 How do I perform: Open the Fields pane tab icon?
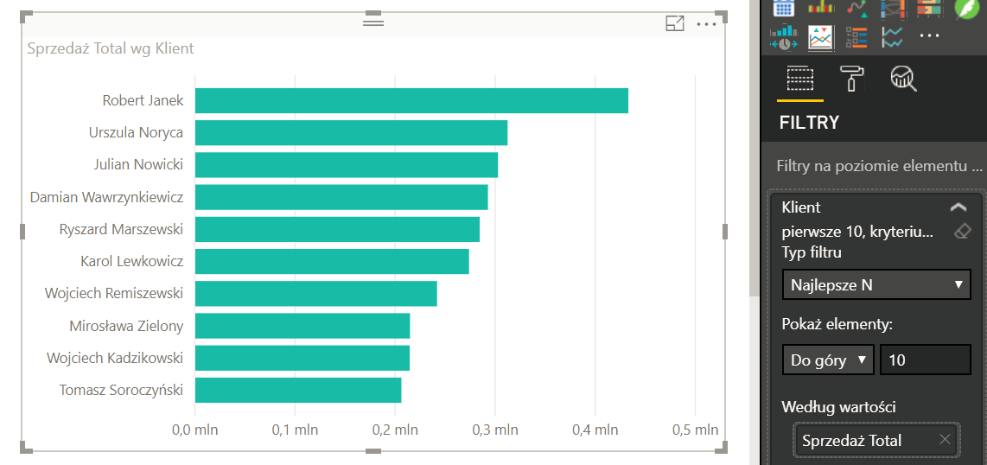[799, 80]
